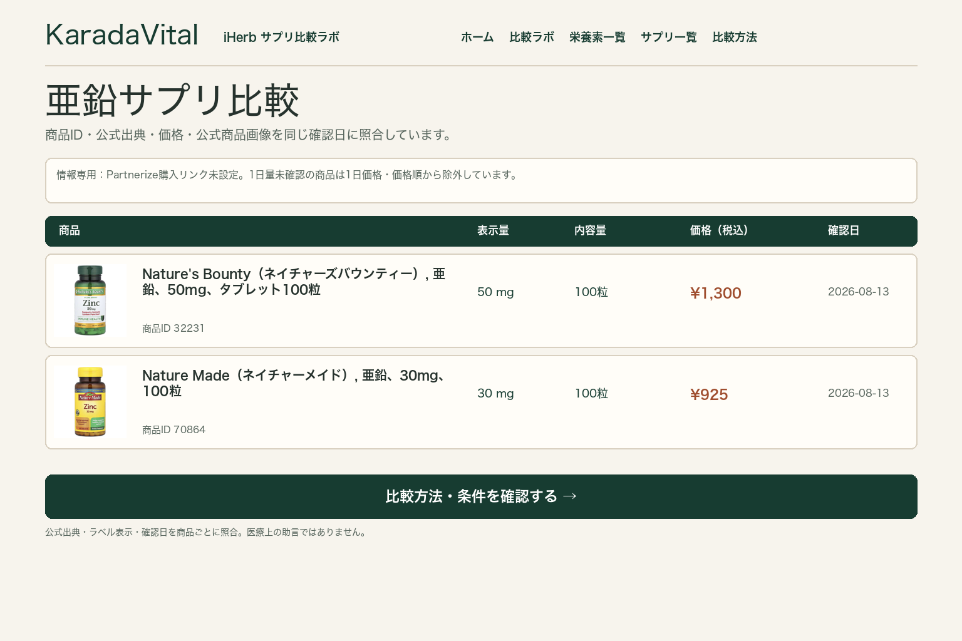Open the 比較方法 nav item
Image resolution: width=962 pixels, height=641 pixels.
click(x=735, y=37)
